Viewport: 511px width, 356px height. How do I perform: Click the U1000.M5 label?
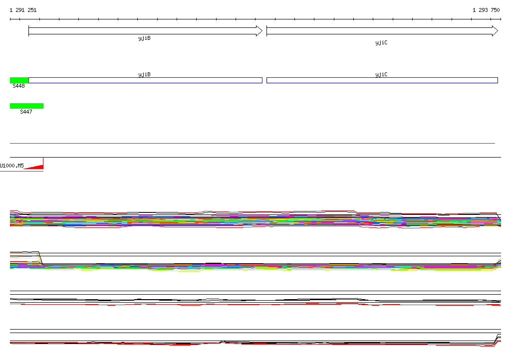12,166
